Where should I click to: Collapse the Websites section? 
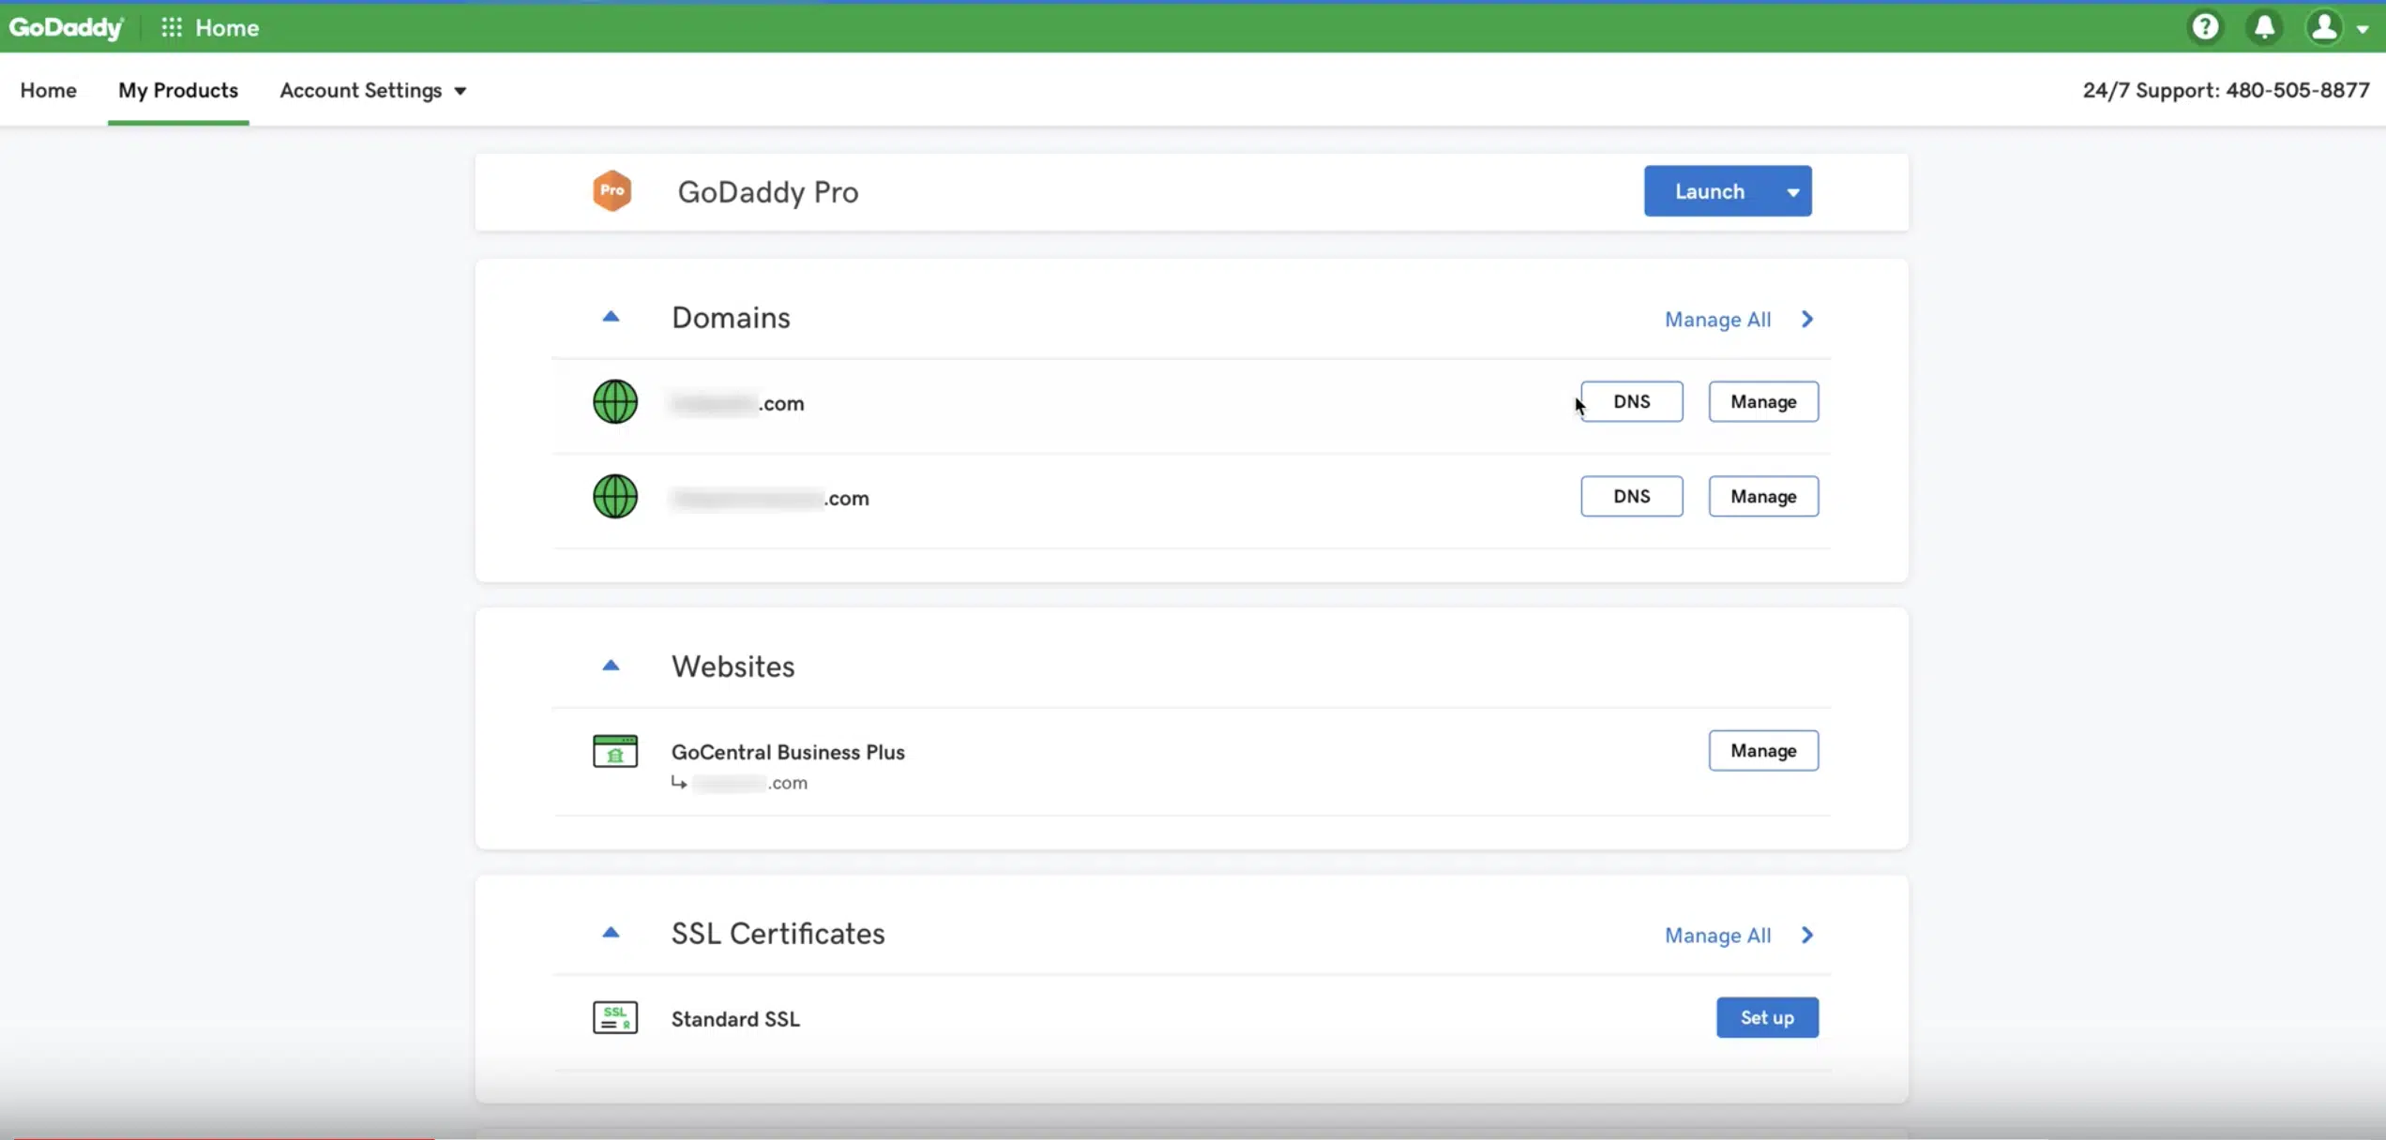(612, 664)
